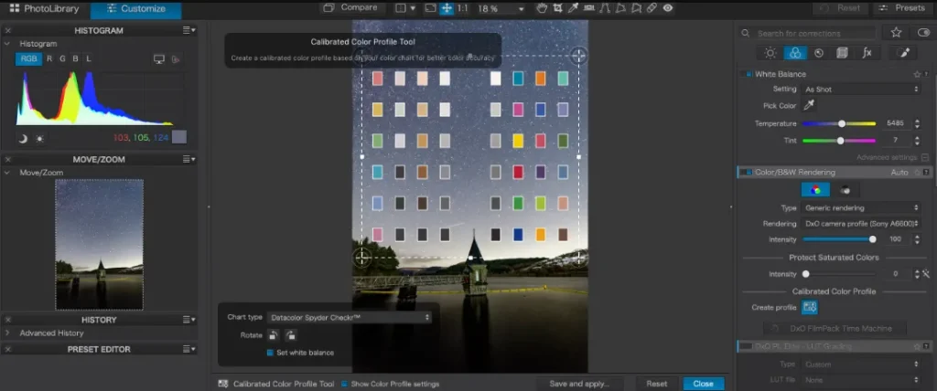937x391 pixels.
Task: Select the Color palette tab icon
Action: coord(795,53)
